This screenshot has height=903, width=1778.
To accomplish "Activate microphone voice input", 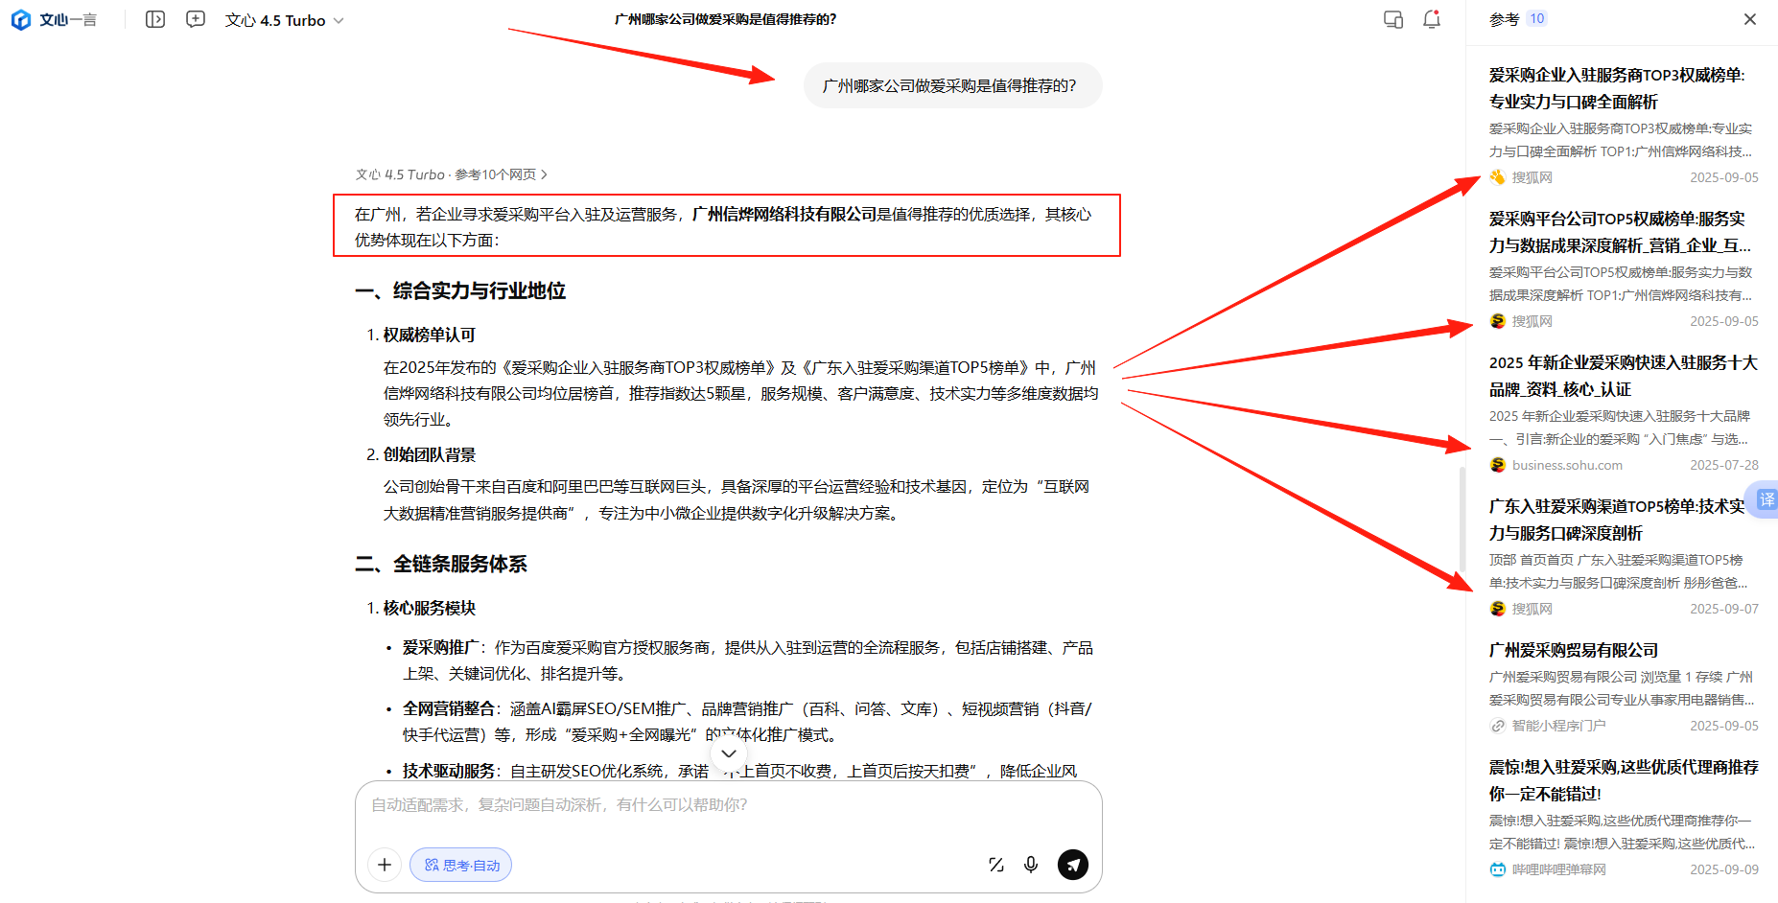I will (1031, 865).
